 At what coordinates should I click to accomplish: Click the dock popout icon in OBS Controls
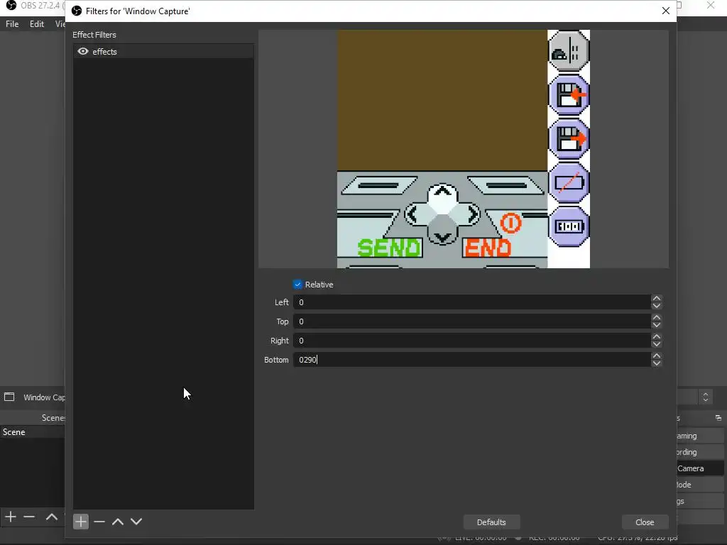[718, 418]
